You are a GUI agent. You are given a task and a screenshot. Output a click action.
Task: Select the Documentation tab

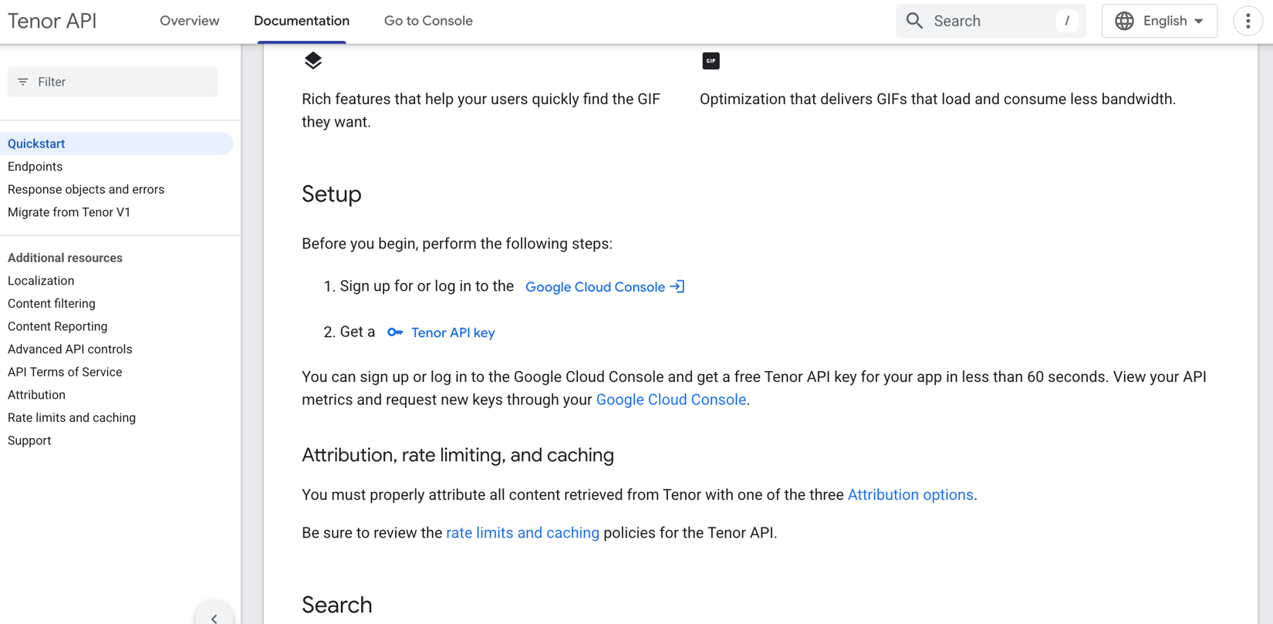(302, 21)
